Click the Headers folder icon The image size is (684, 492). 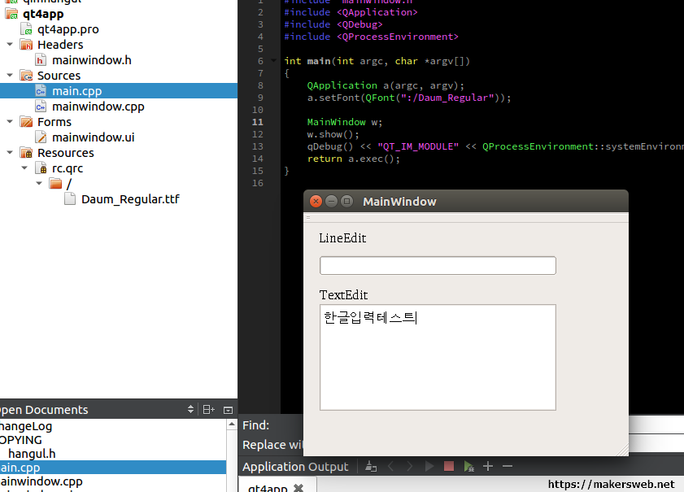coord(26,45)
